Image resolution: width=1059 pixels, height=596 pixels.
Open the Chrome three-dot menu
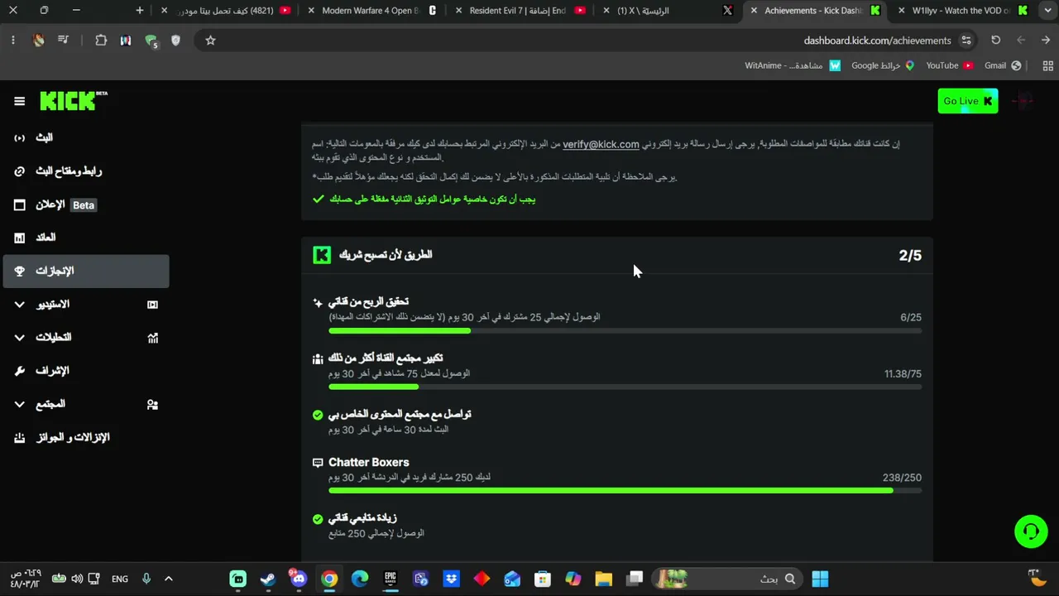13,40
